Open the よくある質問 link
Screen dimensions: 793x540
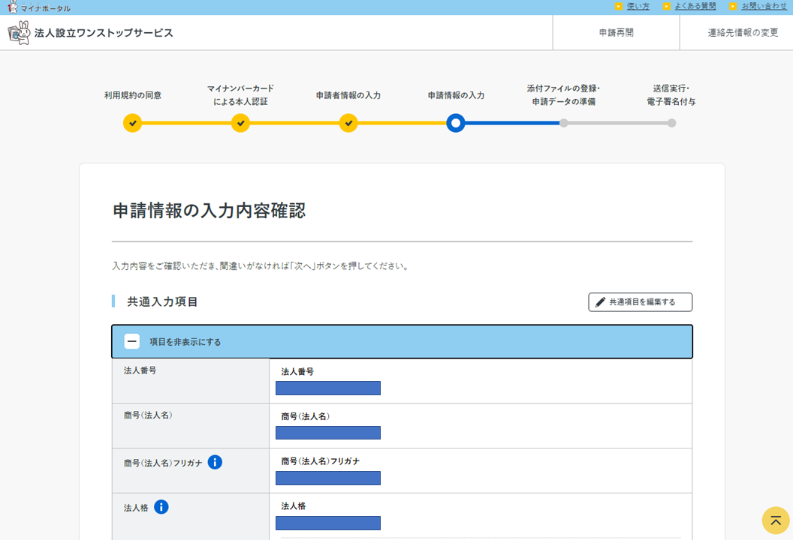coord(695,7)
